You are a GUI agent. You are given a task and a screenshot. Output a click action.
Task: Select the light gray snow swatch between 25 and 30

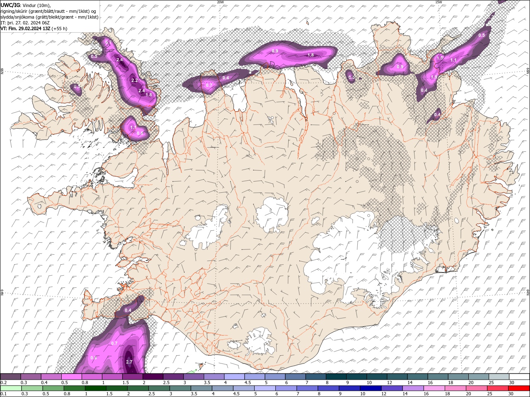click(499, 377)
